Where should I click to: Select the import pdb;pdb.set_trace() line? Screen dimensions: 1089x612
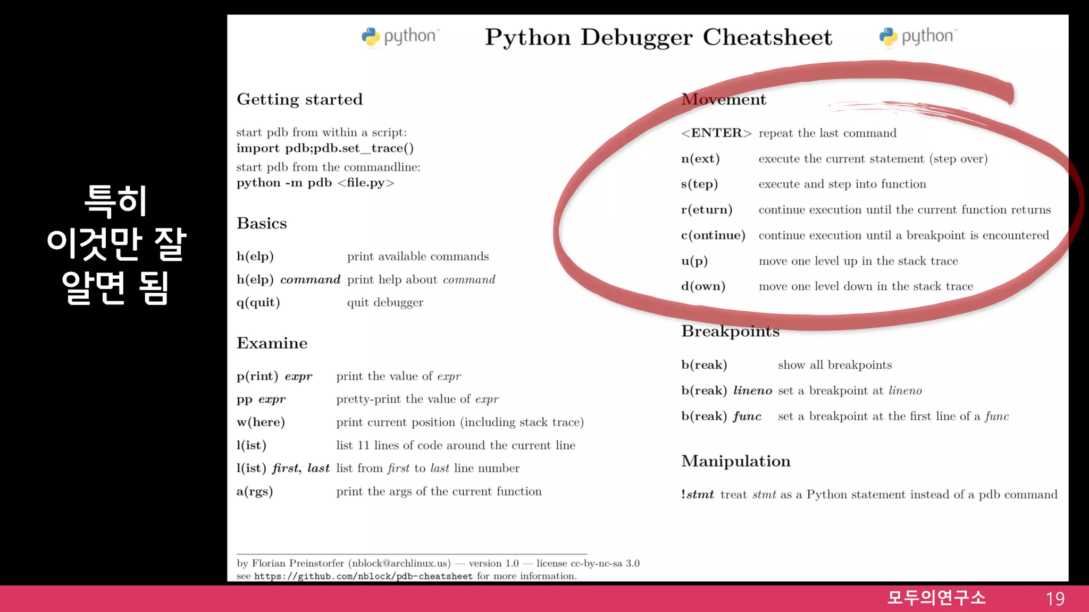[325, 148]
